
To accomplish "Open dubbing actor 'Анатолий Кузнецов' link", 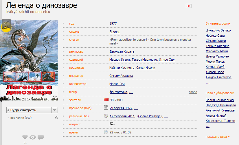I will (x=220, y=110).
